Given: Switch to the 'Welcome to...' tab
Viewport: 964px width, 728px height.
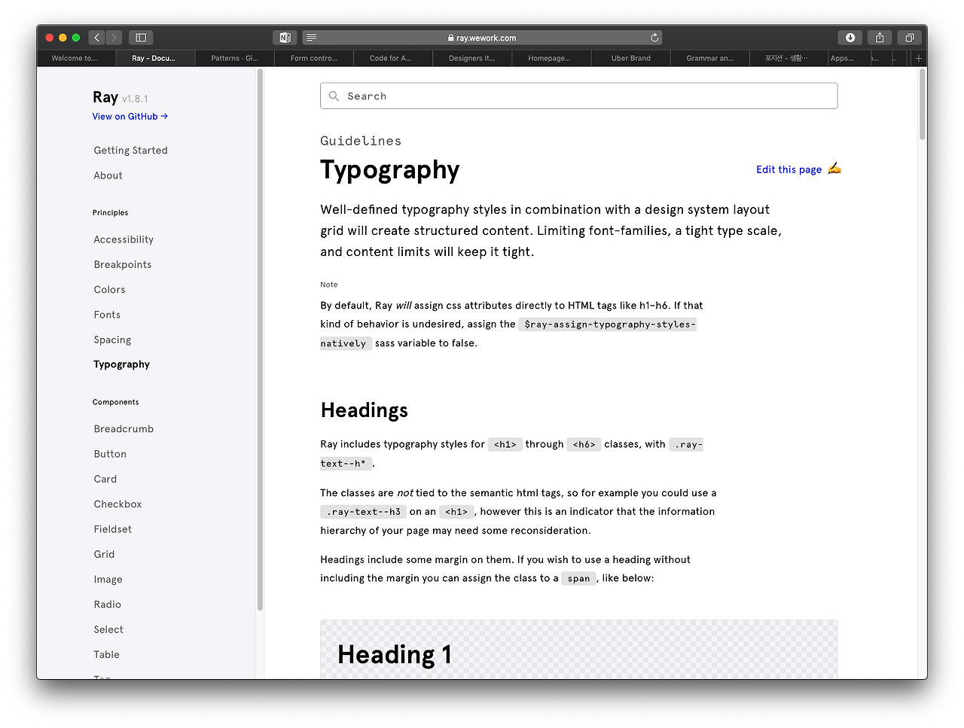Looking at the screenshot, I should pyautogui.click(x=75, y=58).
